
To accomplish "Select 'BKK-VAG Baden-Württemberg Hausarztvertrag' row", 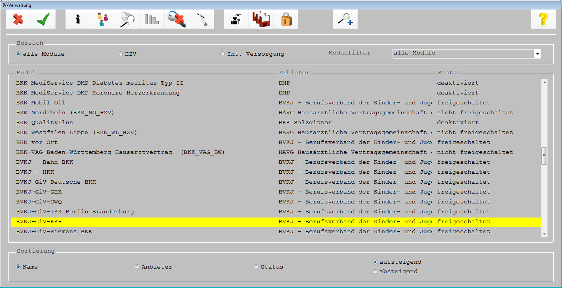I will pyautogui.click(x=276, y=152).
